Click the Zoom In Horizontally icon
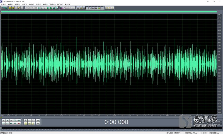This screenshot has height=134, width=223. [26, 120]
